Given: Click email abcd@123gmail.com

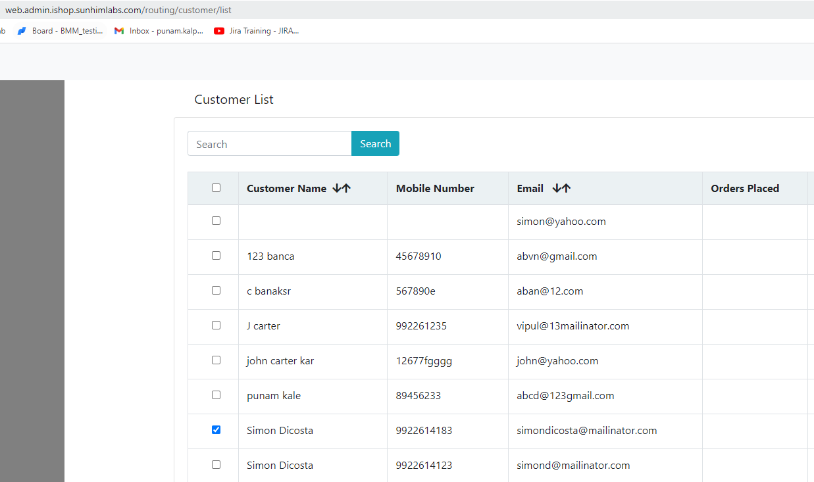Looking at the screenshot, I should point(565,396).
